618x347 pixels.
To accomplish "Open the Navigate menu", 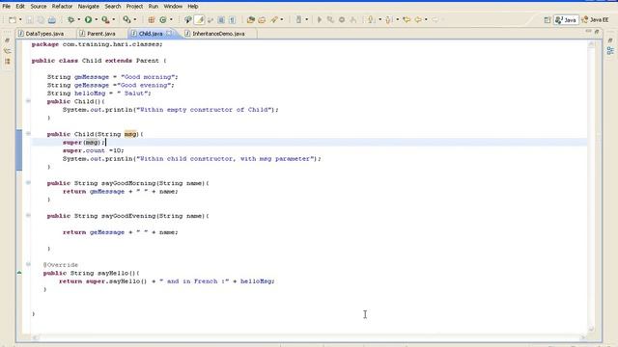I will (x=89, y=7).
